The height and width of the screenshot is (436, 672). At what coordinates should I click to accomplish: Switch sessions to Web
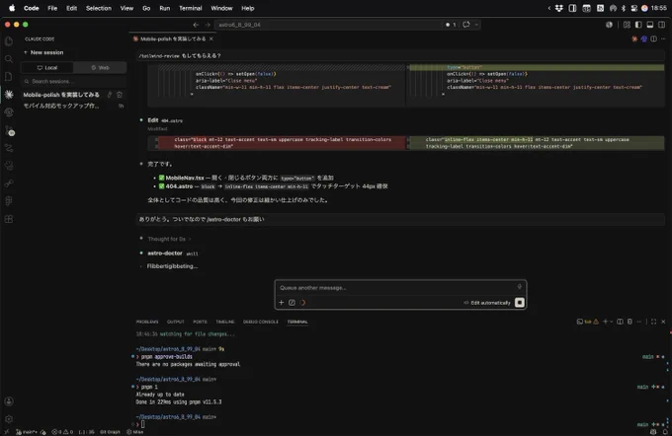[100, 68]
